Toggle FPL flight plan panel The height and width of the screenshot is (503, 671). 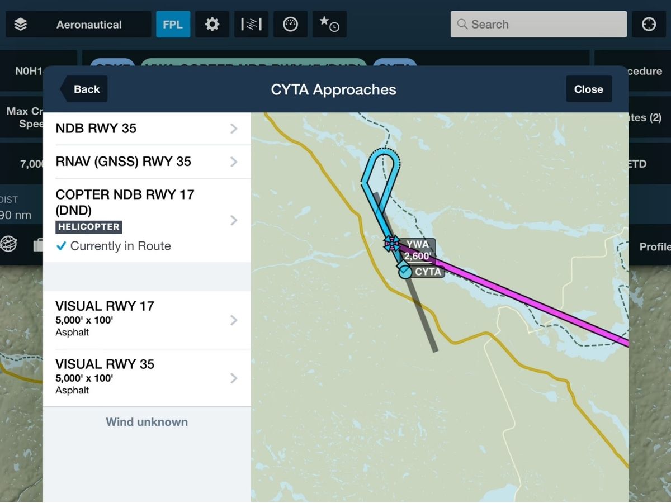[x=173, y=25]
